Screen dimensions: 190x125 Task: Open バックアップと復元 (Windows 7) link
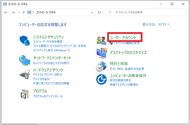tap(51, 50)
